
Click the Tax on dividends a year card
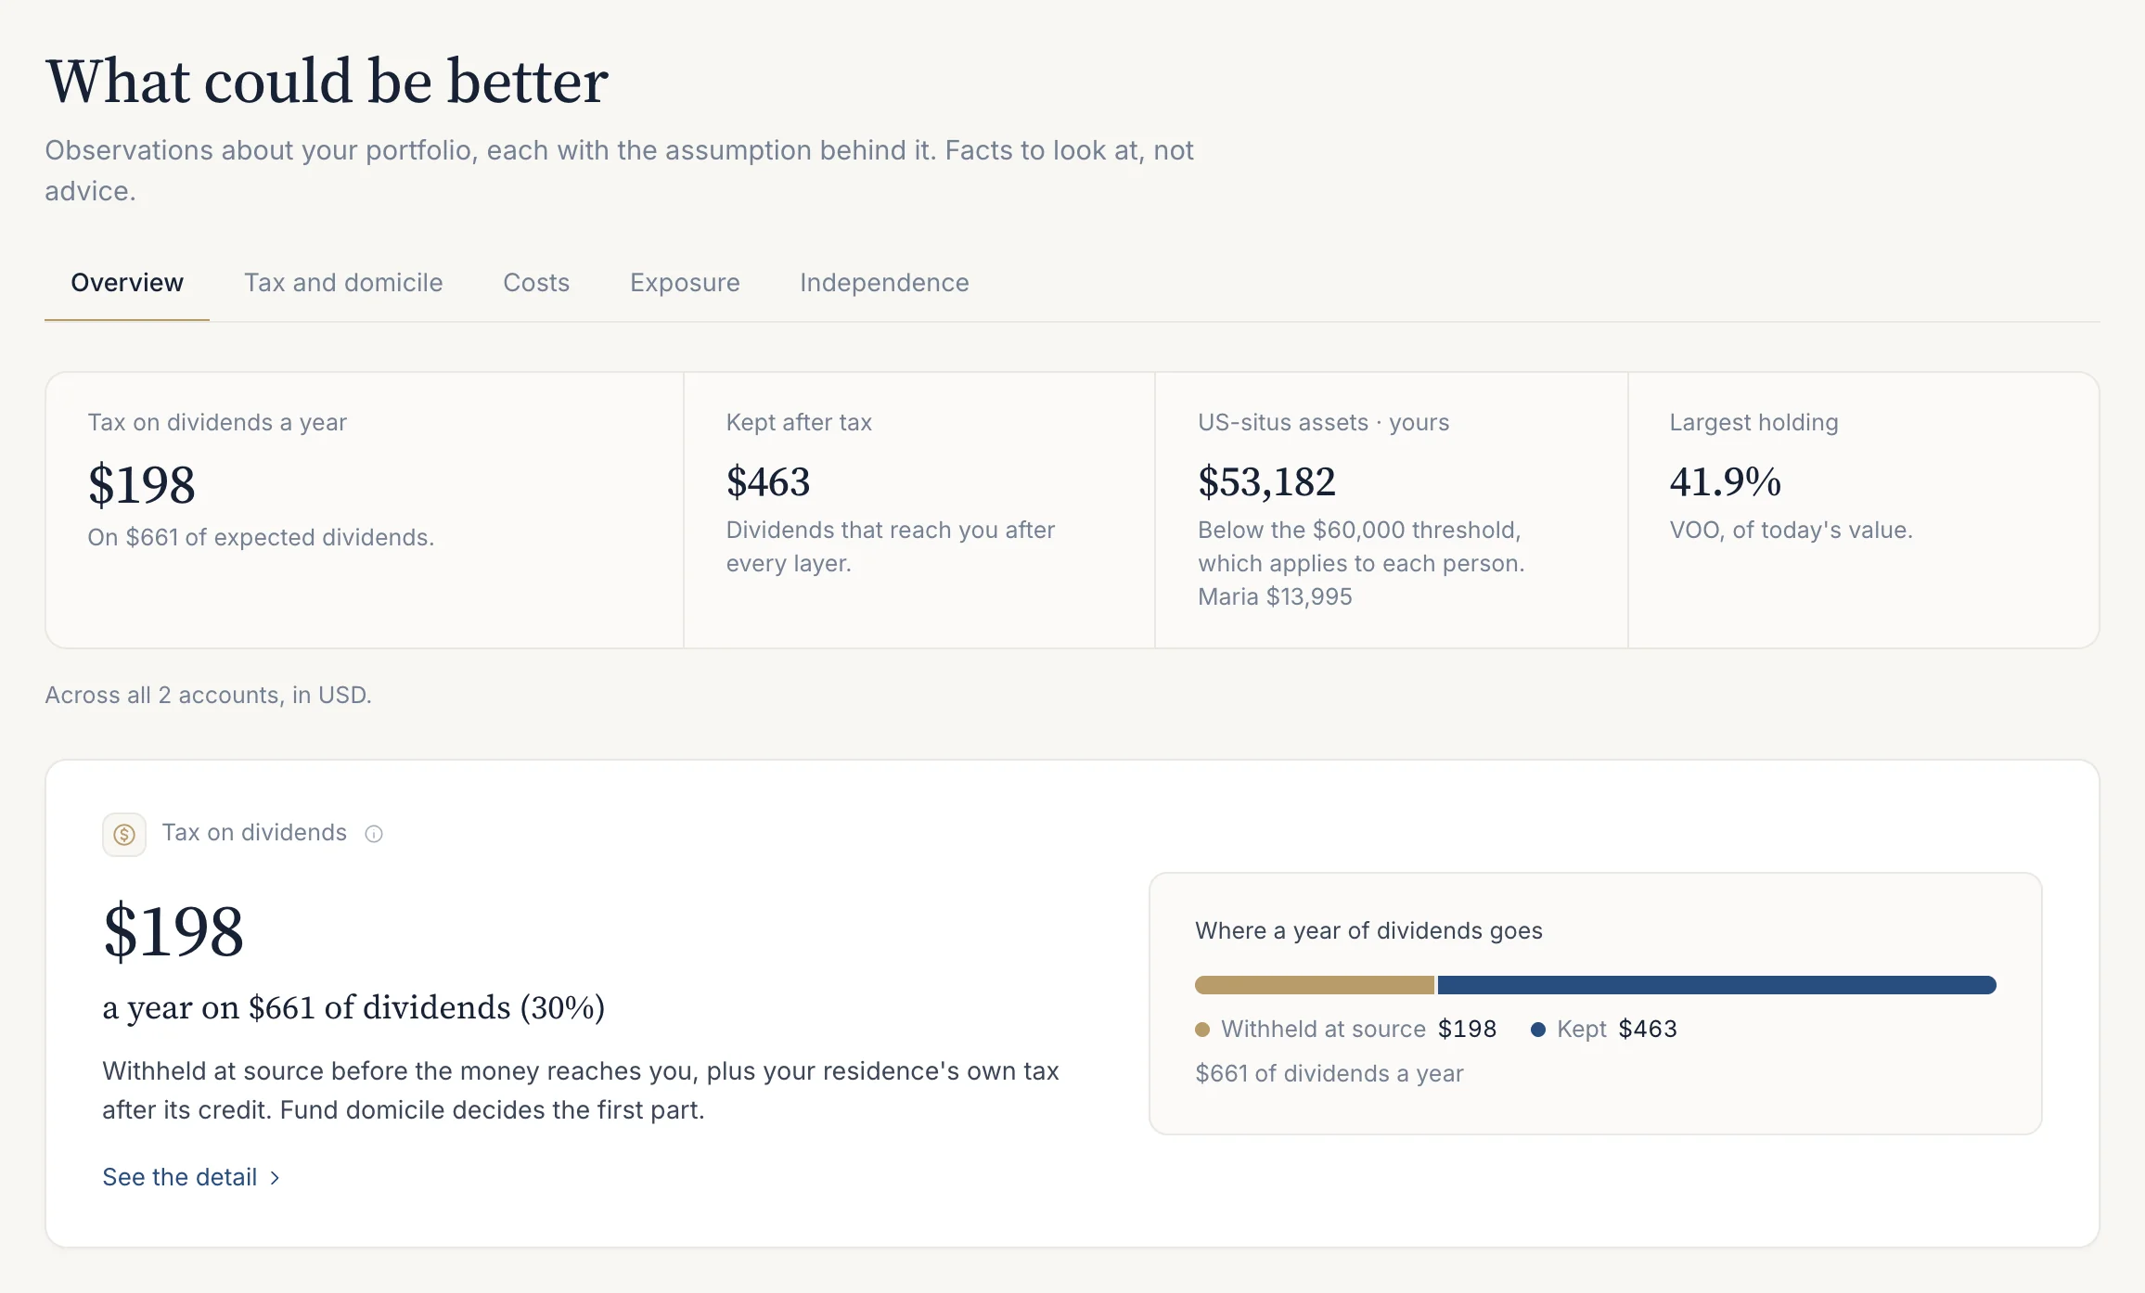365,510
